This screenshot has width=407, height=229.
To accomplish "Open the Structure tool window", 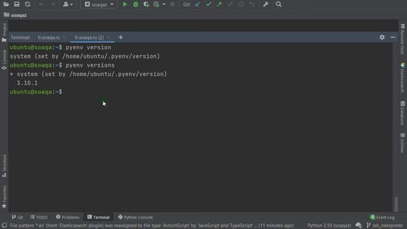I will [x=4, y=166].
